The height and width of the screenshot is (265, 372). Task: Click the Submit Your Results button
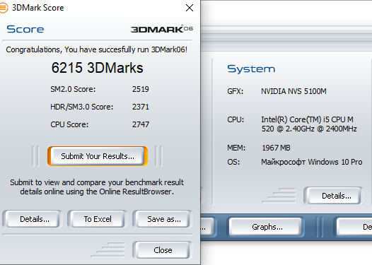pos(98,156)
